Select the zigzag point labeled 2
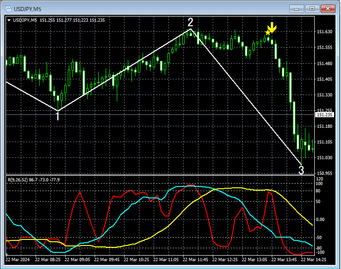 tap(190, 23)
